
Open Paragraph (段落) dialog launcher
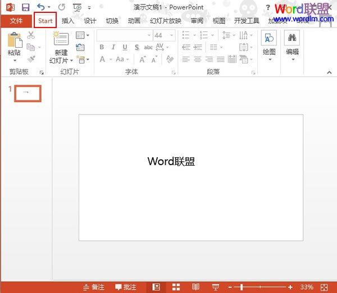pos(253,73)
